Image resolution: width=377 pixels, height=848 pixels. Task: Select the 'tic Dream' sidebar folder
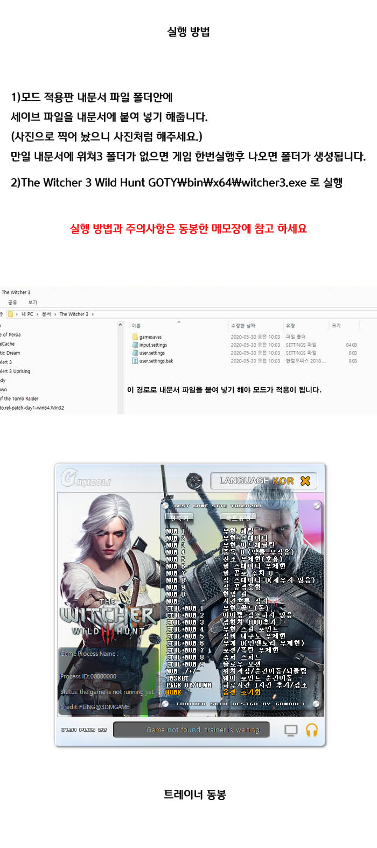coord(10,353)
